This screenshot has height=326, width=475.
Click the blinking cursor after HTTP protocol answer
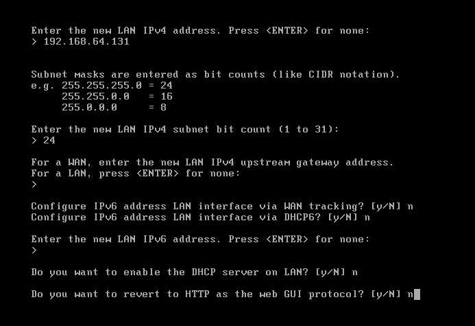[417, 294]
